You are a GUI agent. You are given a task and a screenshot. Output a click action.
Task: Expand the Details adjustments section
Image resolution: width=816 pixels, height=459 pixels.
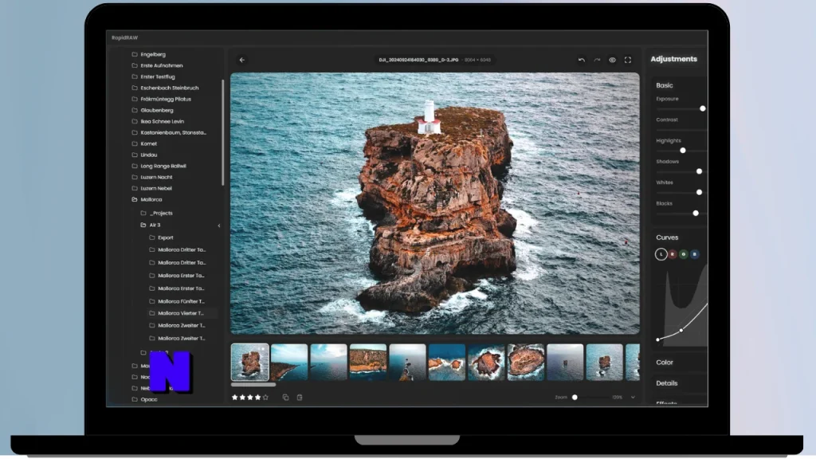[667, 383]
